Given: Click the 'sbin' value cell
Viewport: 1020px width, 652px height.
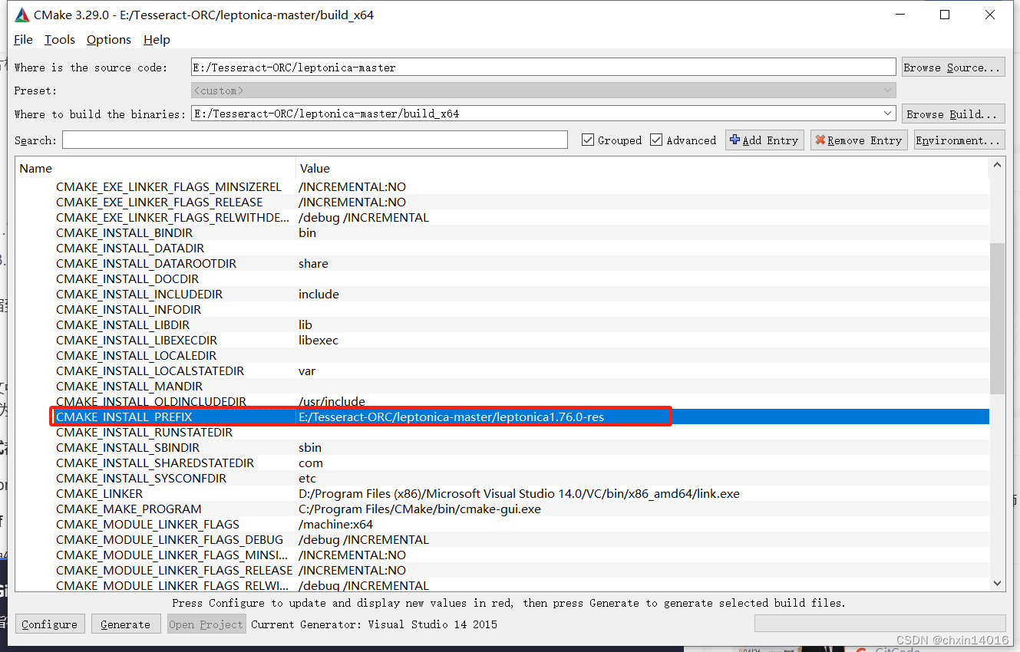Looking at the screenshot, I should pyautogui.click(x=310, y=447).
